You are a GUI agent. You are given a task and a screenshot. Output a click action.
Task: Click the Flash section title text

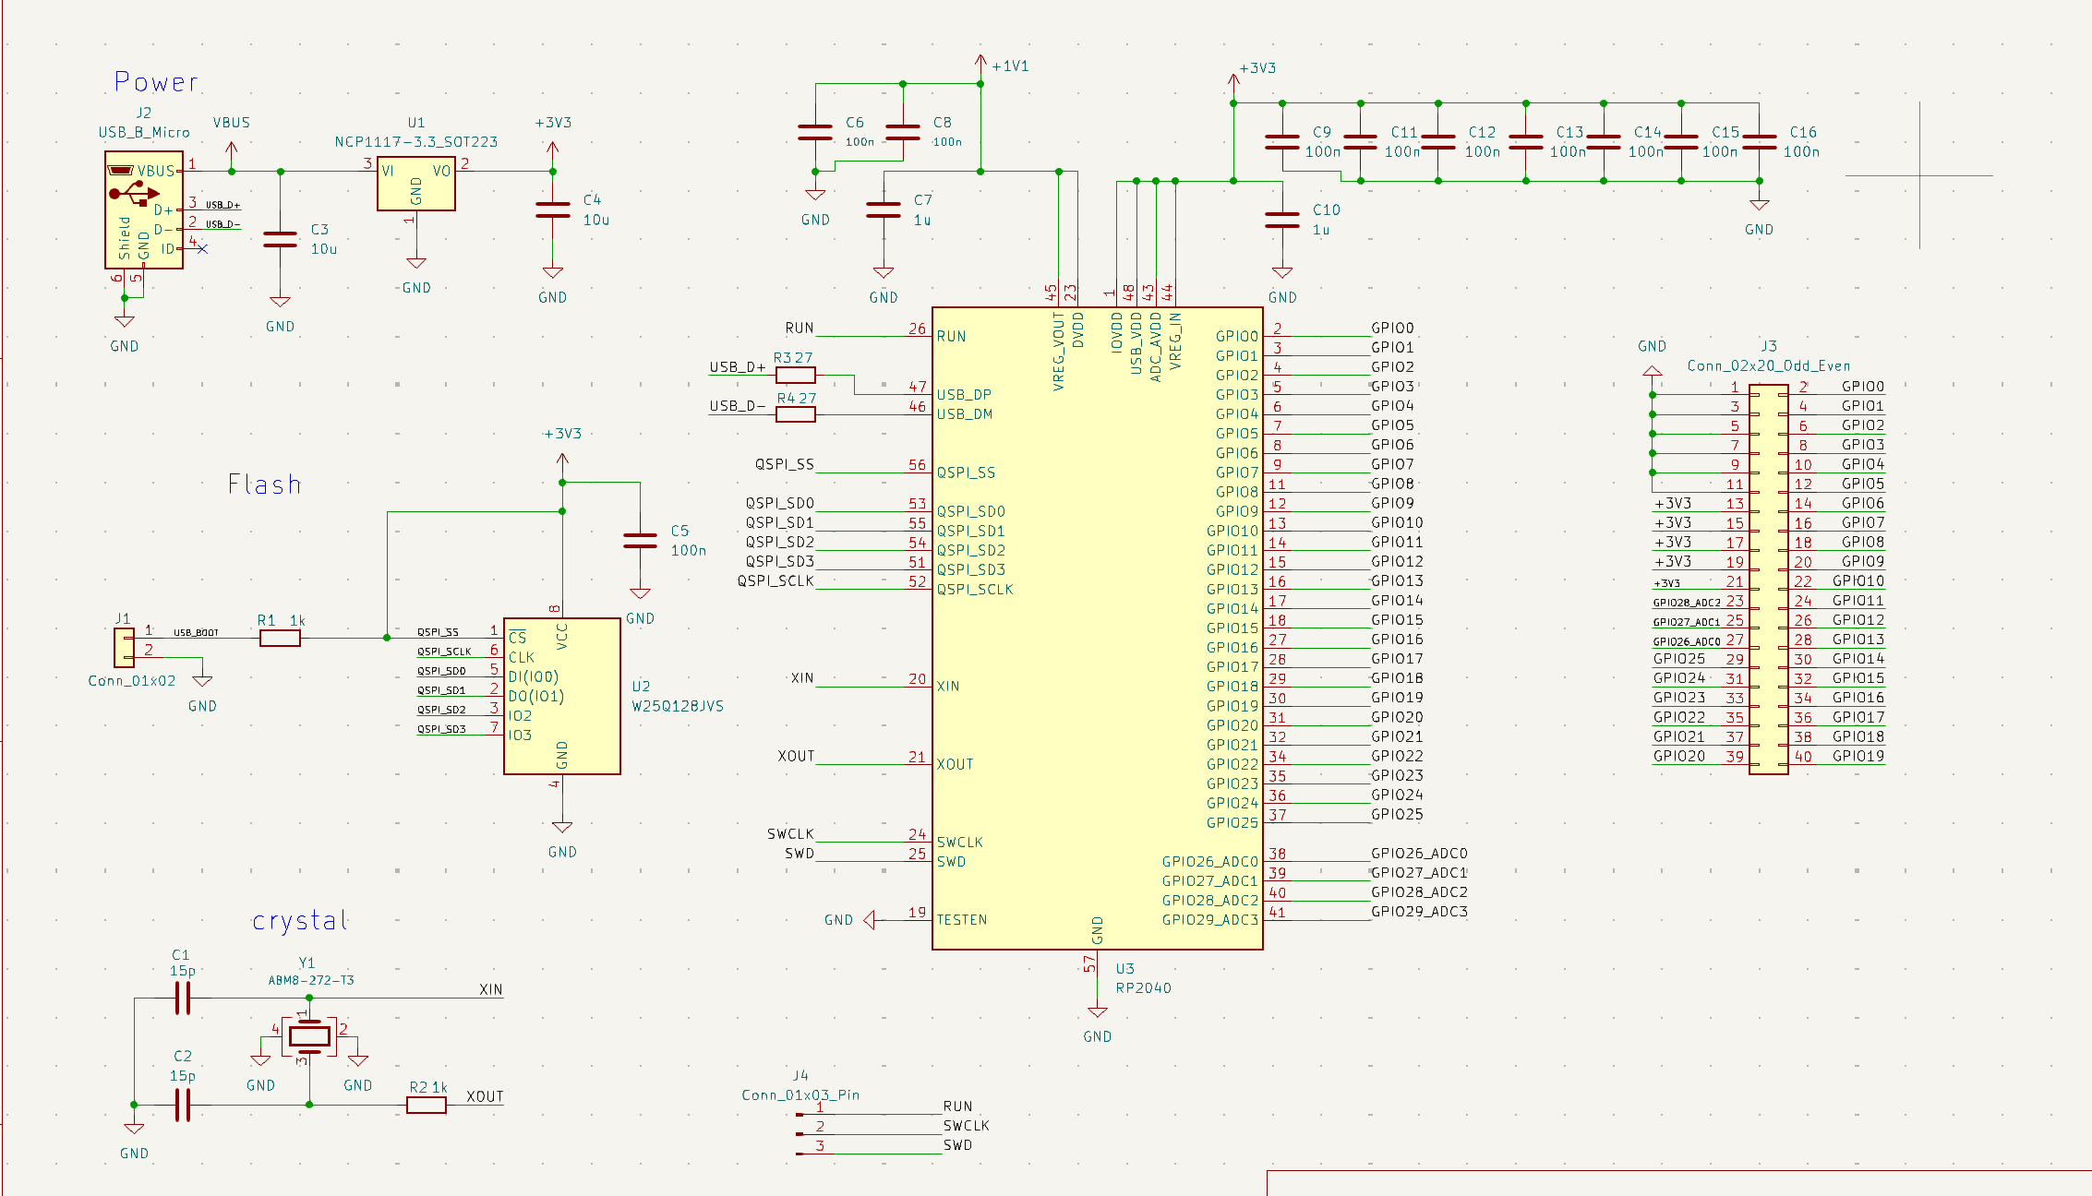pos(266,482)
